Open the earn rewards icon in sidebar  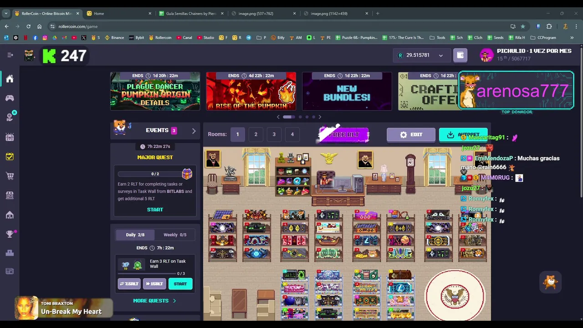(x=10, y=117)
